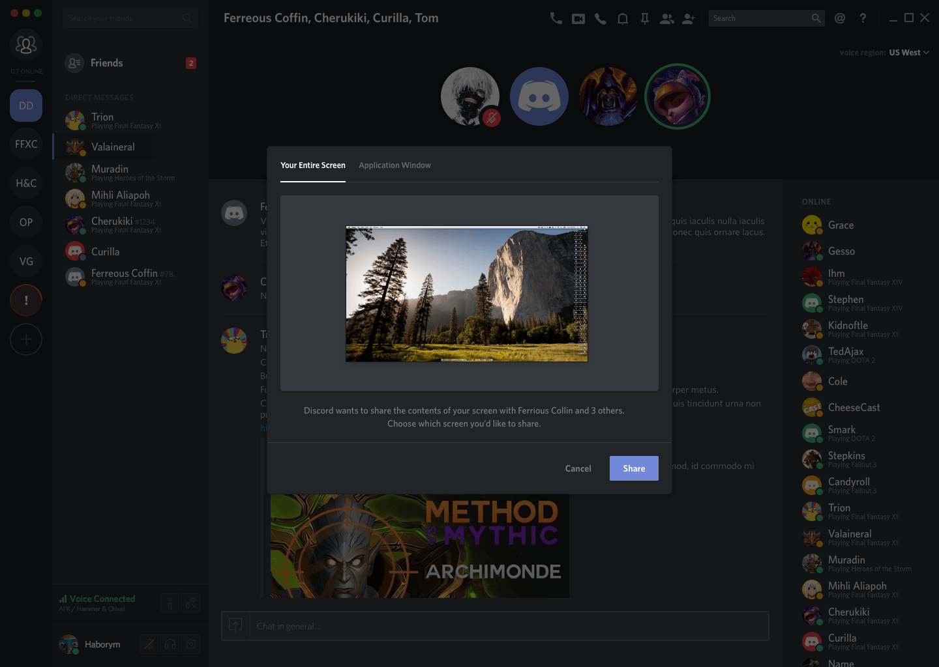The height and width of the screenshot is (667, 939).
Task: Toggle the microphone mute button
Action: pos(149,644)
